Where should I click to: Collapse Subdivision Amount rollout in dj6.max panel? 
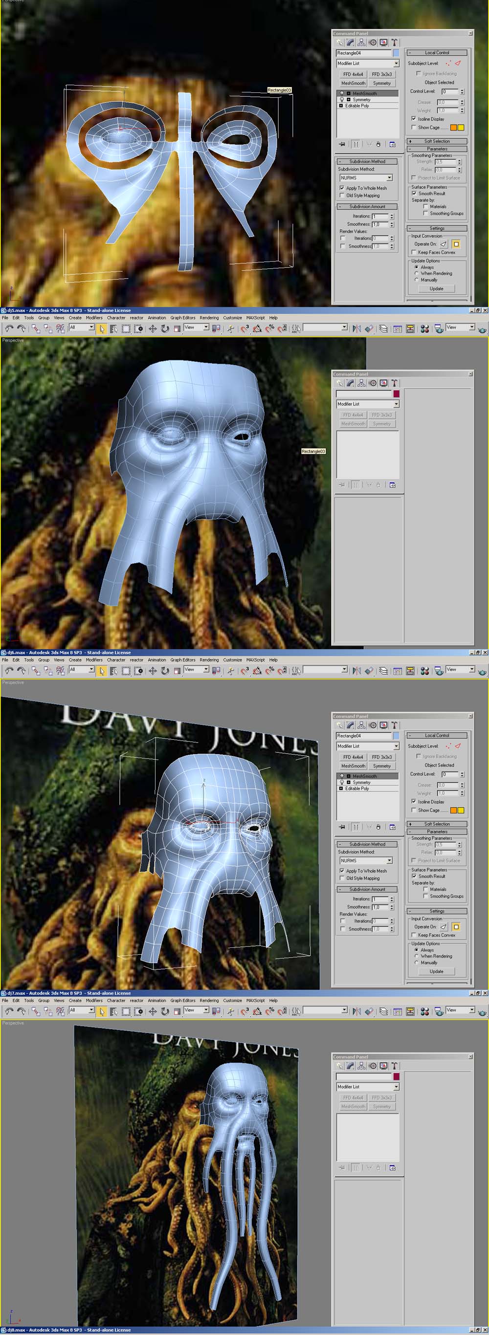tap(367, 889)
